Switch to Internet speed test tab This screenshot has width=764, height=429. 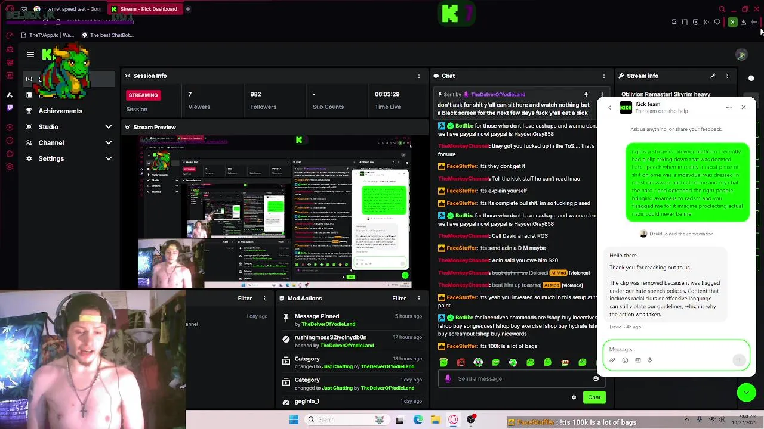pyautogui.click(x=67, y=9)
